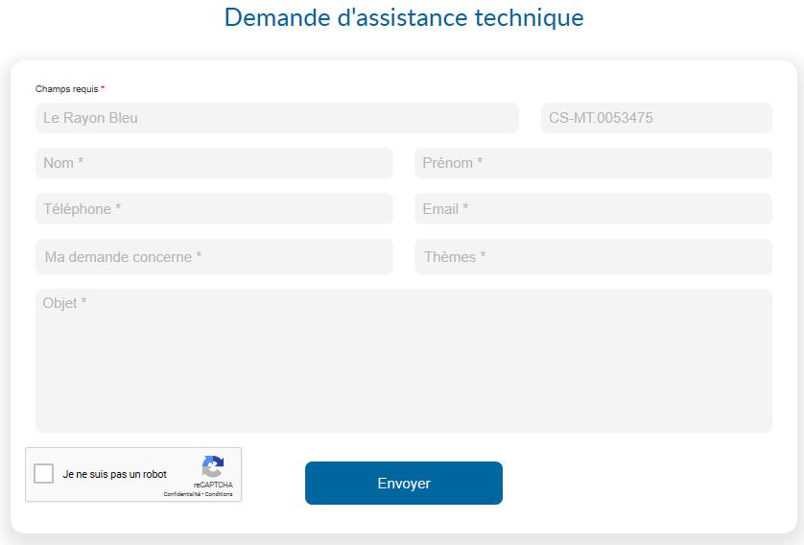Viewport: 804px width, 545px height.
Task: Open the reCAPTCHA Confidentialité link
Action: (x=181, y=494)
